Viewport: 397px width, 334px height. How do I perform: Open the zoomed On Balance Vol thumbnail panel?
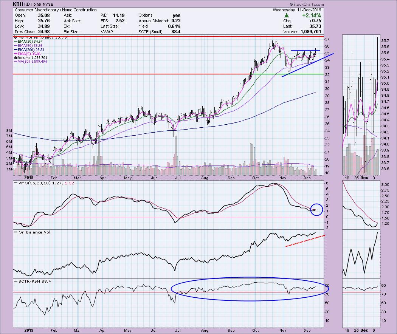[x=361, y=254]
